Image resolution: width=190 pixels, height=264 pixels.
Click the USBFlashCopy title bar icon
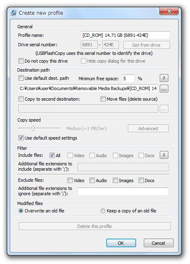[x=13, y=13]
